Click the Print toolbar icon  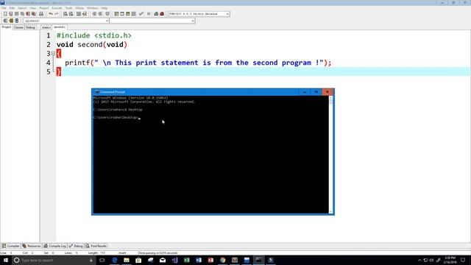point(41,14)
